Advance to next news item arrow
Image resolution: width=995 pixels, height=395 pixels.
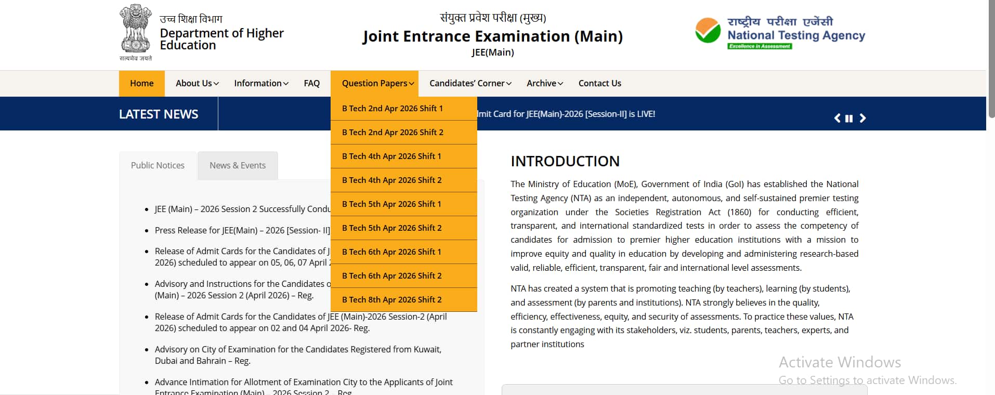pyautogui.click(x=862, y=118)
